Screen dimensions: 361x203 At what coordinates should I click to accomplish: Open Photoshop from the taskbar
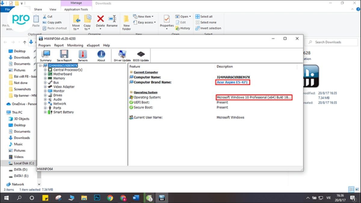tap(97, 198)
